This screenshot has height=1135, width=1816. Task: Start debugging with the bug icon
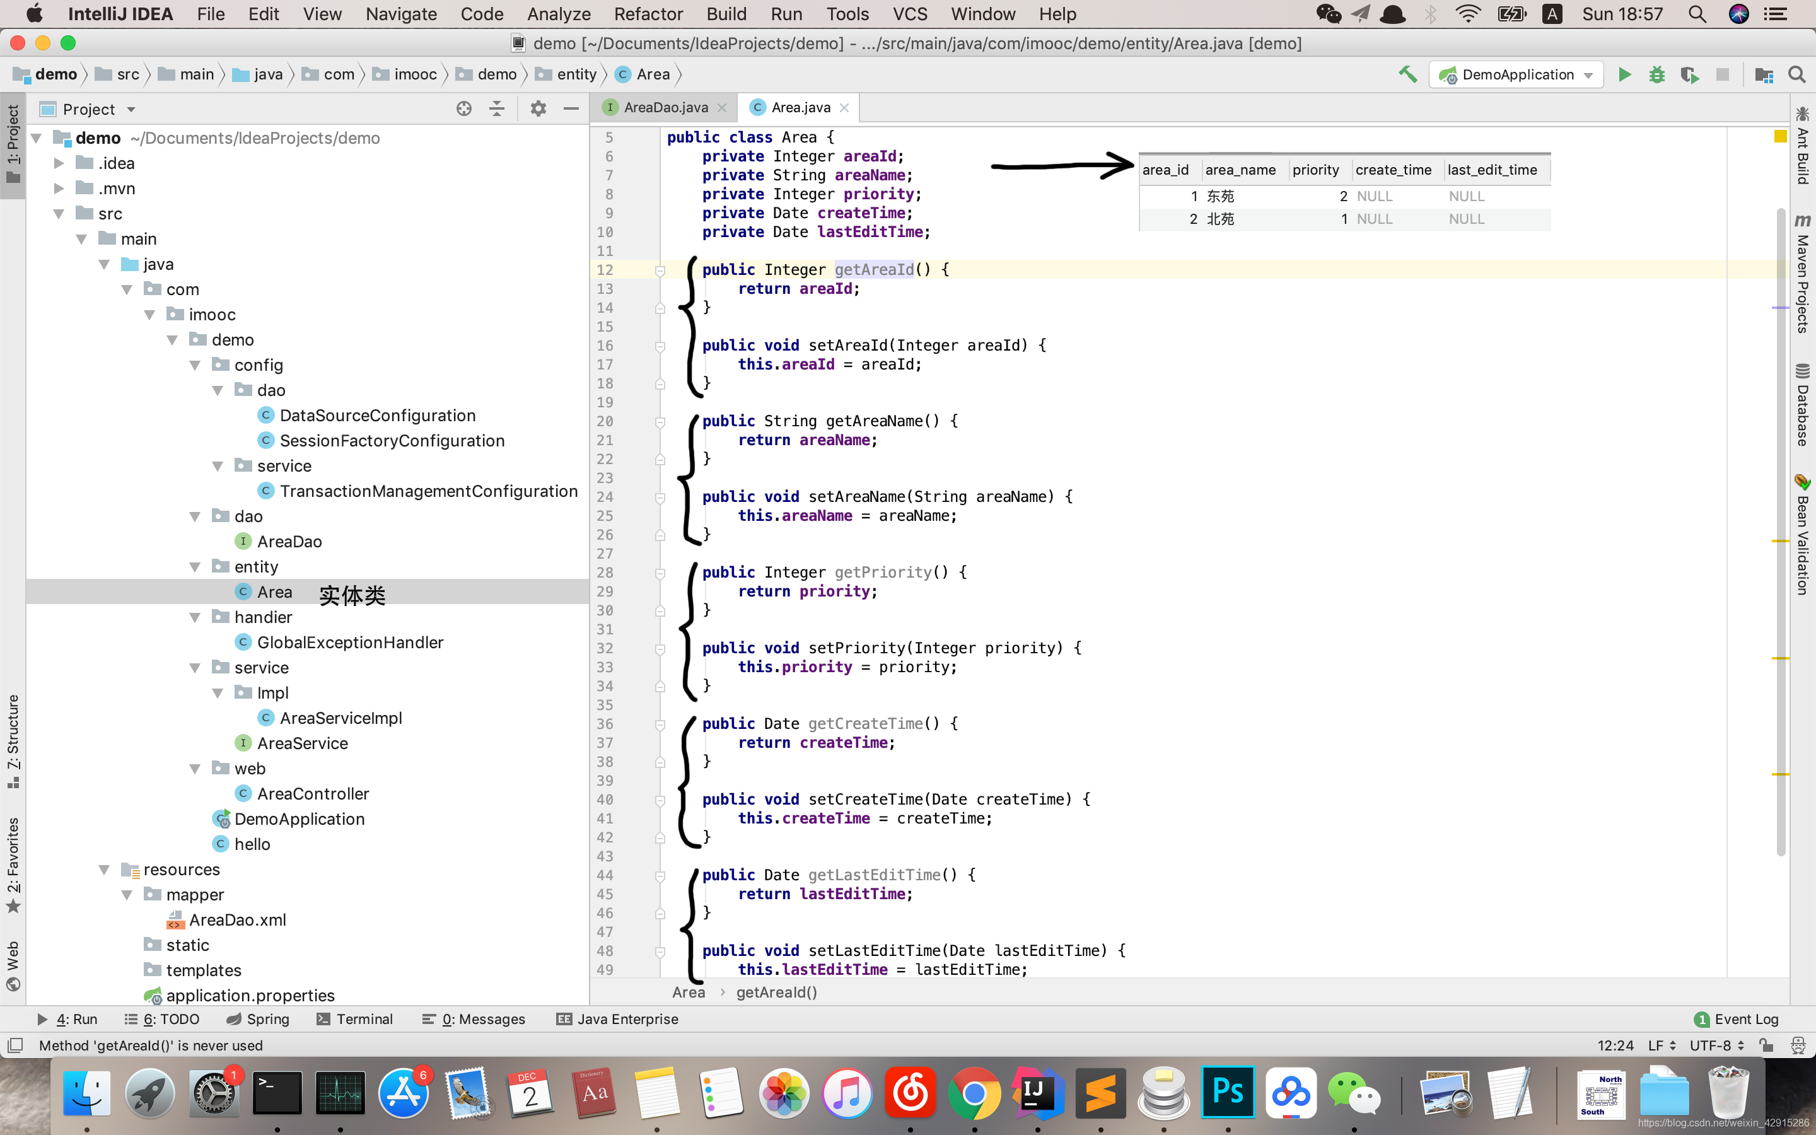(1657, 74)
